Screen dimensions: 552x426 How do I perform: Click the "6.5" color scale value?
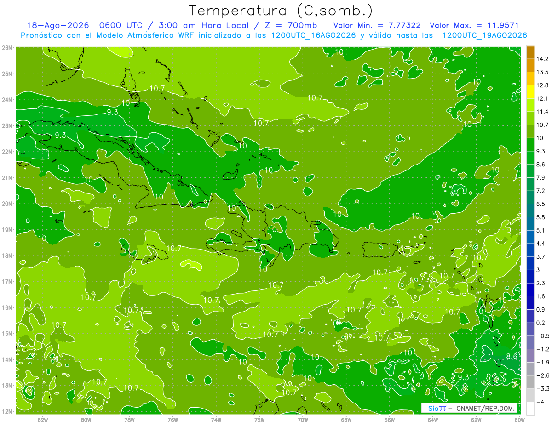[x=541, y=204]
